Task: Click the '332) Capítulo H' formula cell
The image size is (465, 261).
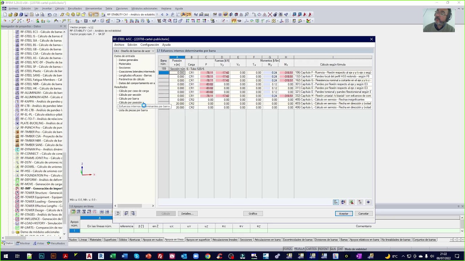Action: (333, 96)
